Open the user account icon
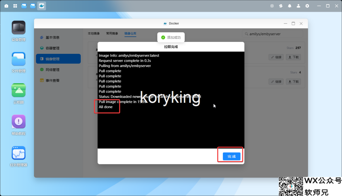 pos(298,6)
